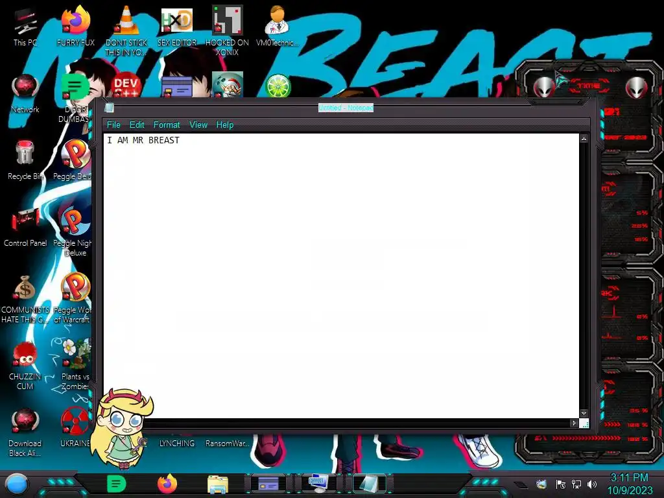Screen dimensions: 664x498
Task: Select the Recycle Bin desktop icon
Action: [25, 160]
